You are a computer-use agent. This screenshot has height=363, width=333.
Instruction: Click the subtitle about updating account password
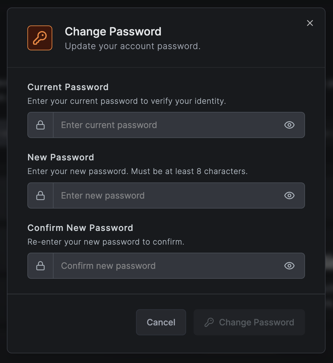click(132, 46)
